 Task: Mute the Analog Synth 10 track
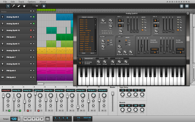click(x=31, y=30)
